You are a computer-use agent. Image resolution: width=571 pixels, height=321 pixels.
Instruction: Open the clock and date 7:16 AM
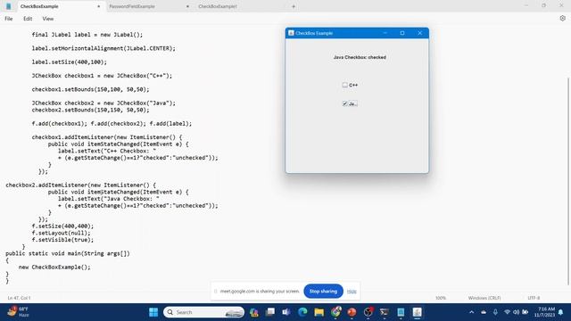544,312
